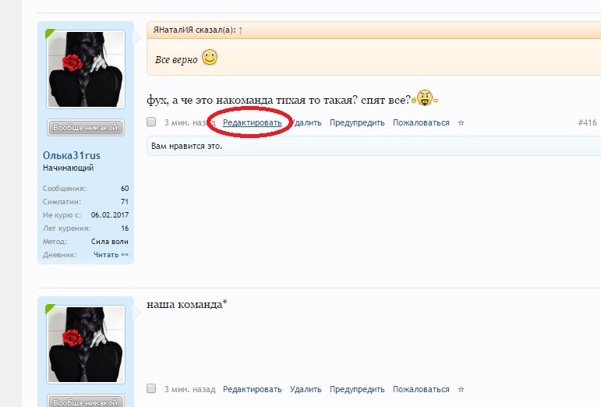The image size is (601, 407).
Task: Open the avatar image on 'наша команда*' post
Action: pos(86,345)
